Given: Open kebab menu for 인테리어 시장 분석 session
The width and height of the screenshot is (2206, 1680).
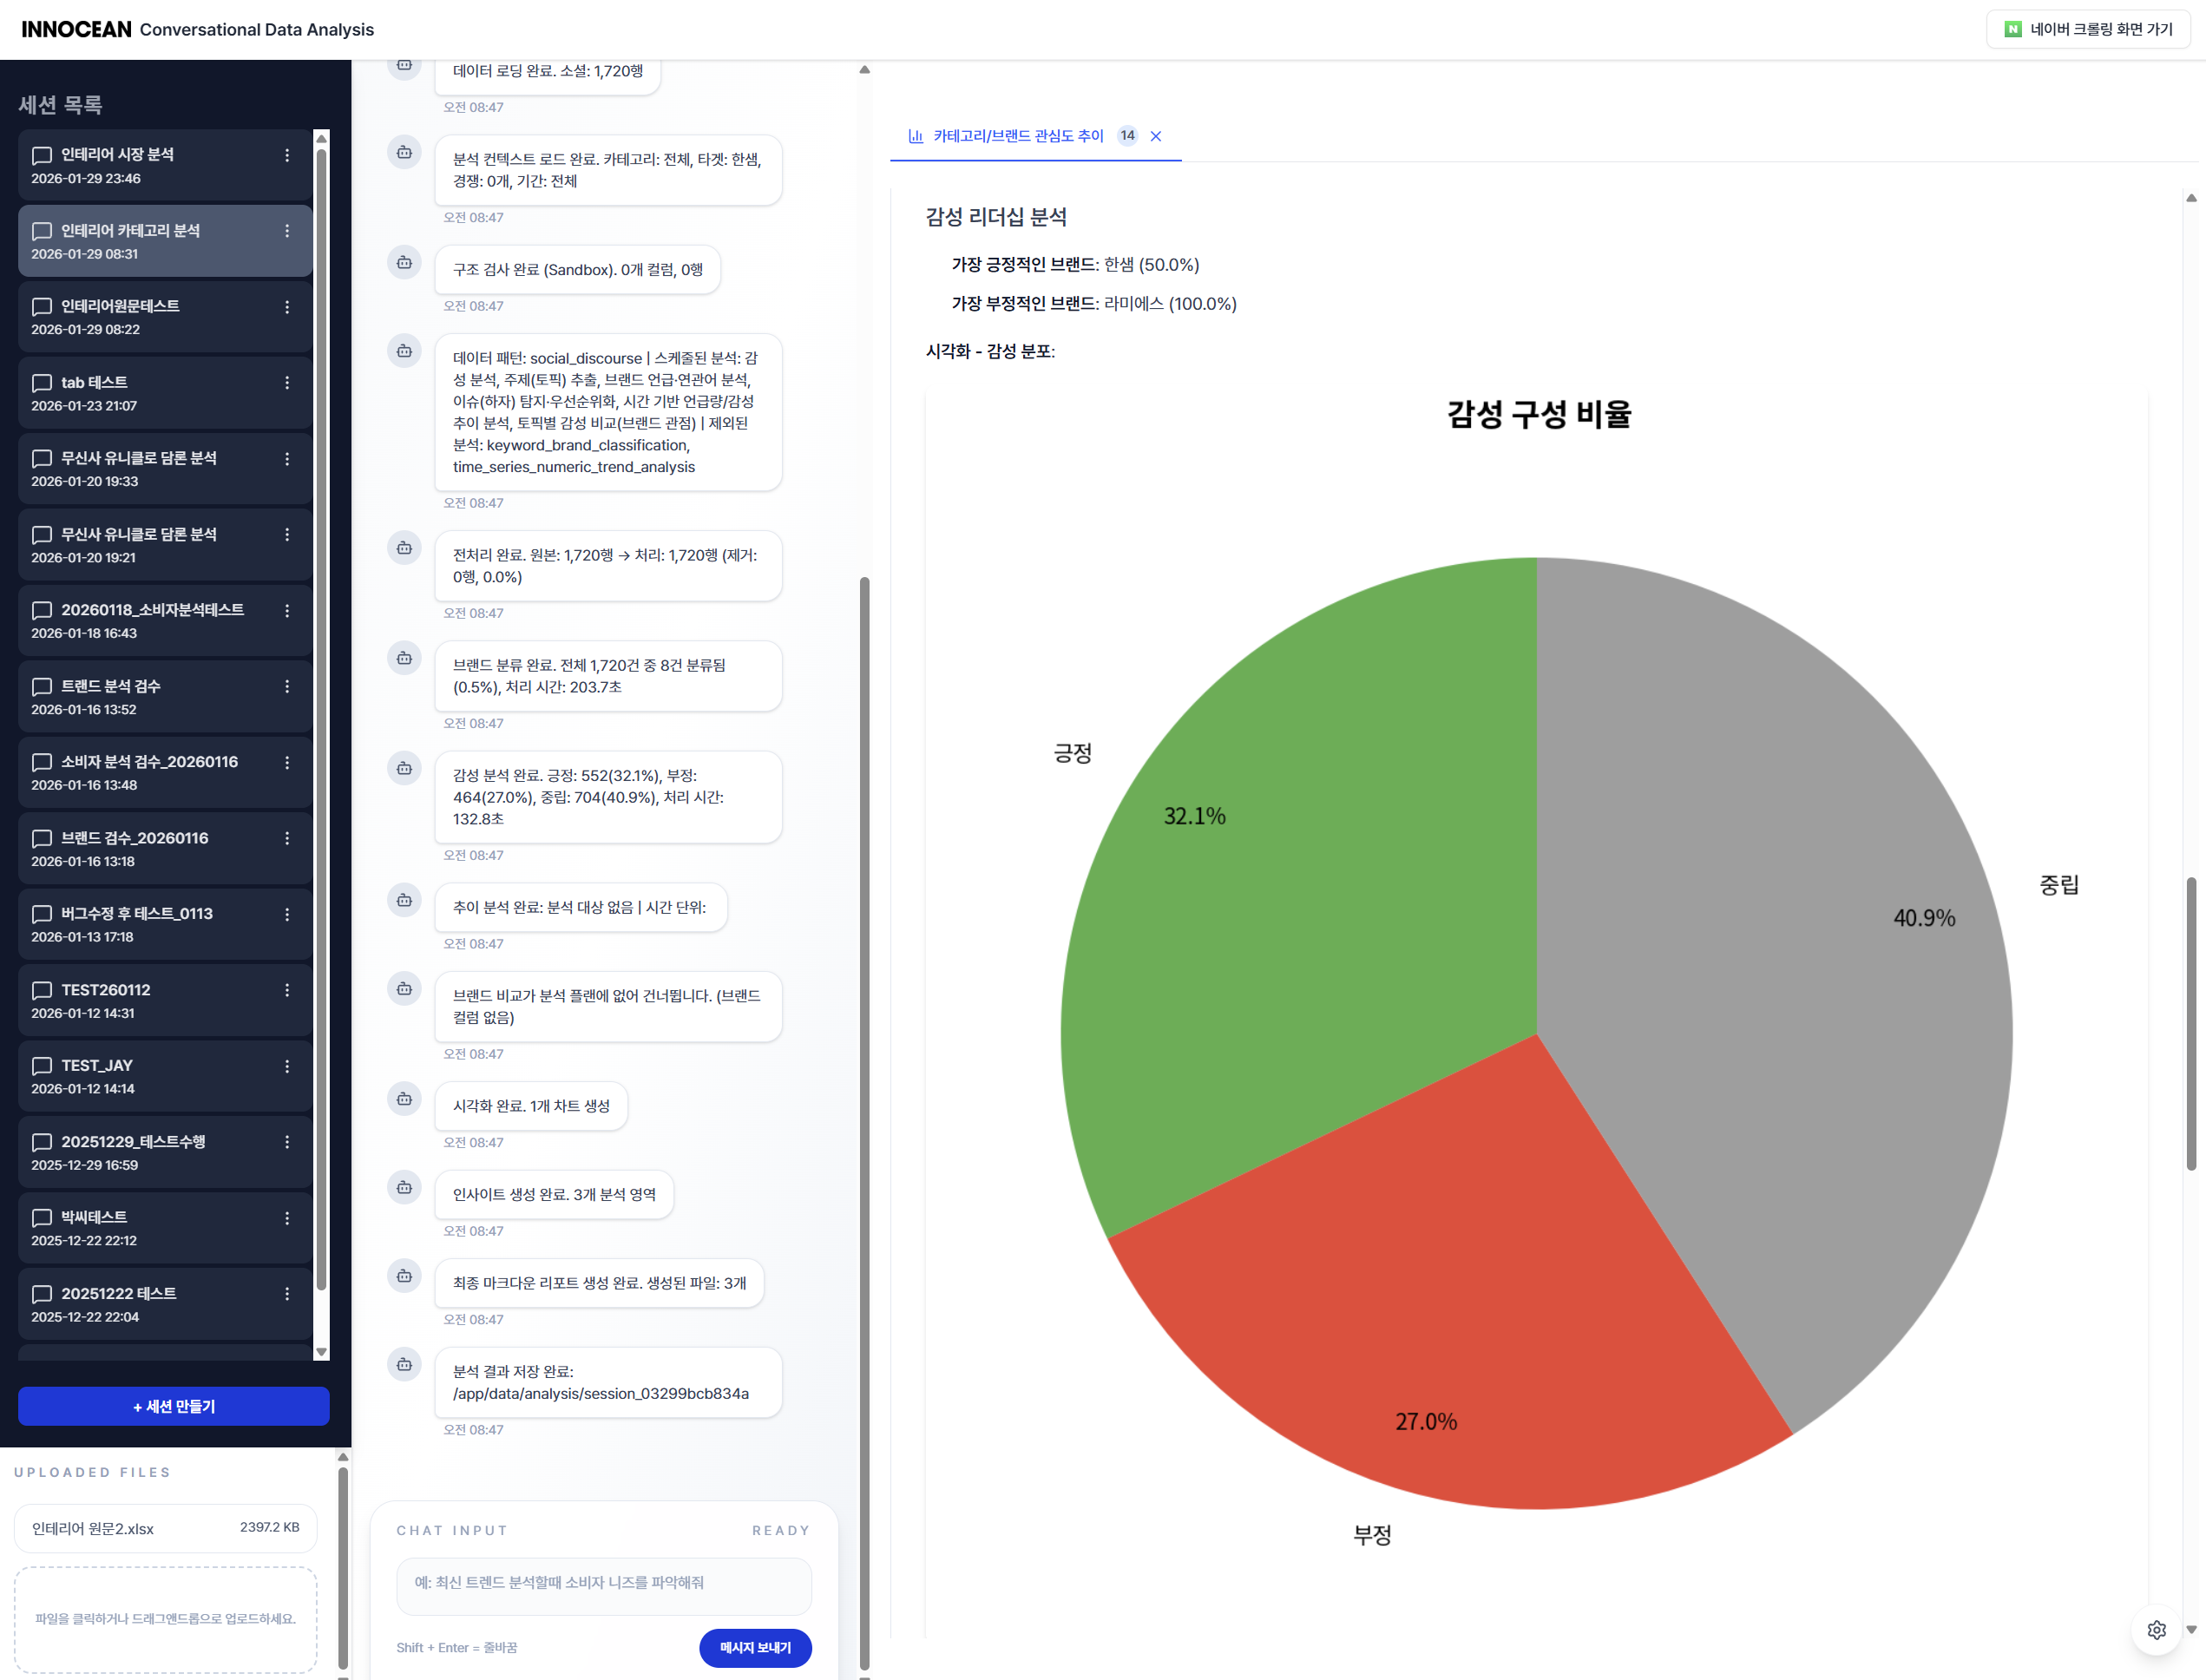Looking at the screenshot, I should 287,155.
